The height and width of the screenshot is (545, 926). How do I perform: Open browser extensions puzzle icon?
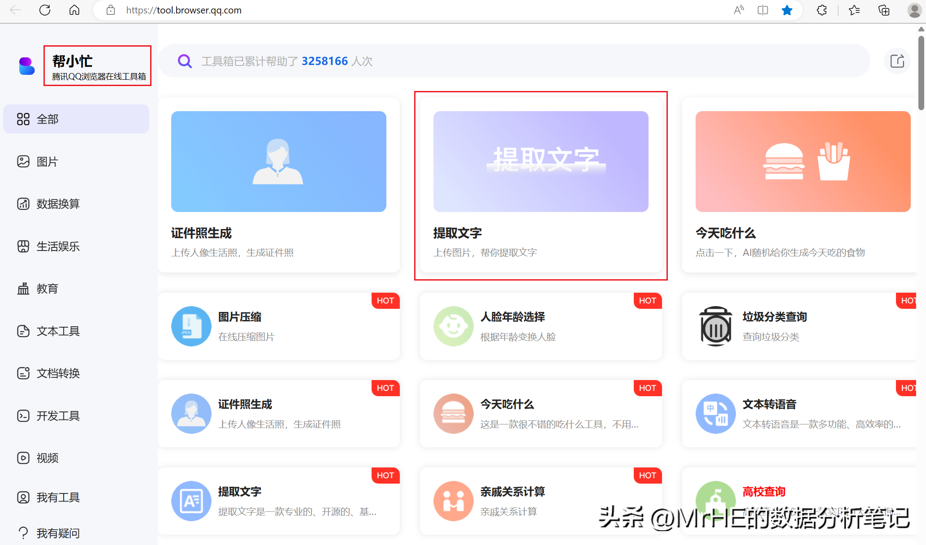coord(822,10)
